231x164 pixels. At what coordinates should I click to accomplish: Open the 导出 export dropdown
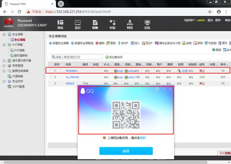pos(147,43)
